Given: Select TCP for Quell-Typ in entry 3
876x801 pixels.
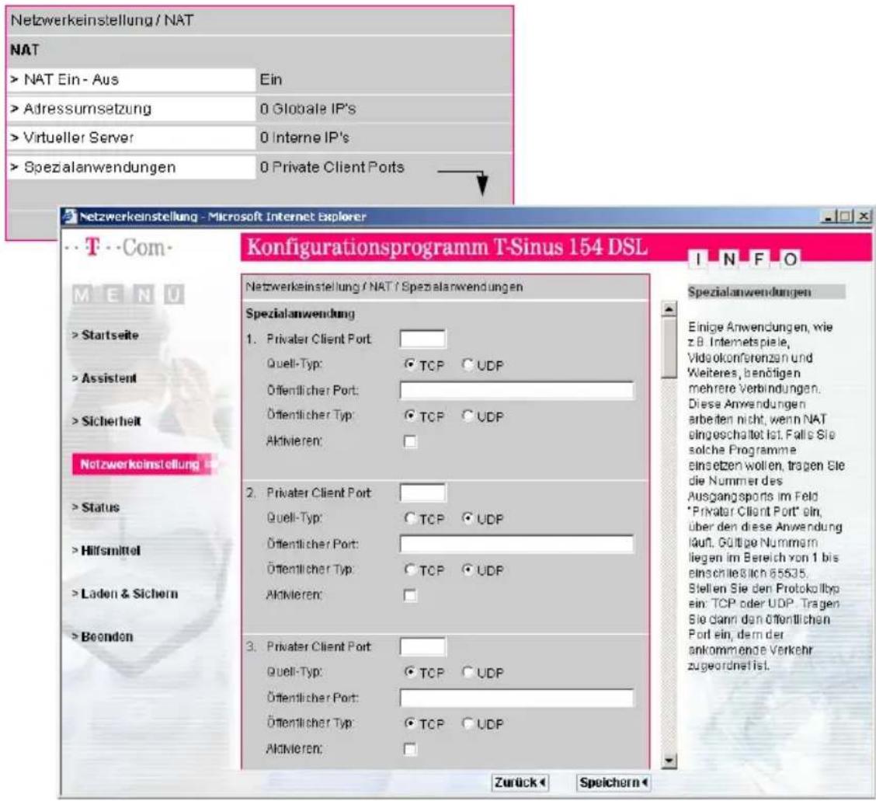Looking at the screenshot, I should pyautogui.click(x=410, y=673).
